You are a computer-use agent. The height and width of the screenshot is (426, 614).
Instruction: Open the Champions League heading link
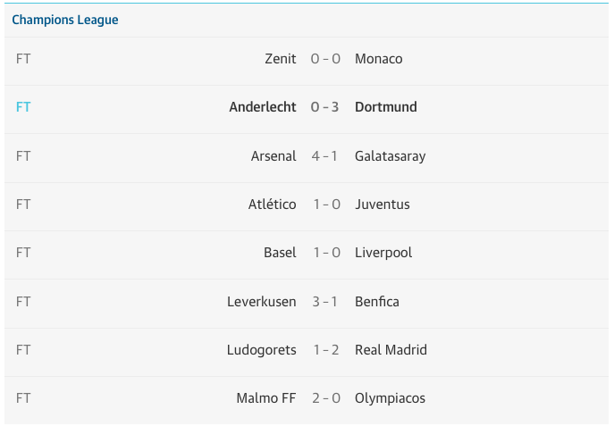65,20
